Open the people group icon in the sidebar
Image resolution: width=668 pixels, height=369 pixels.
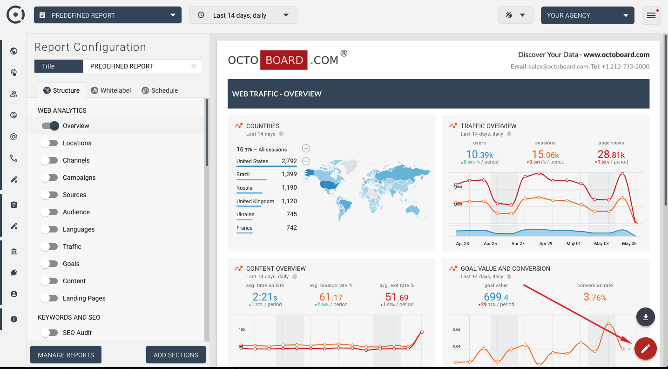13,94
